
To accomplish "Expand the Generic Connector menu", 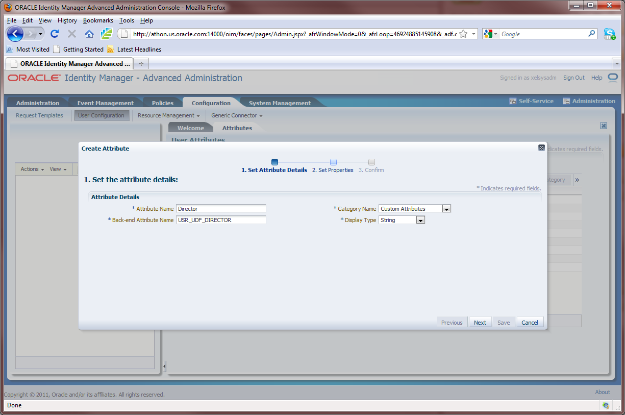I will click(237, 115).
